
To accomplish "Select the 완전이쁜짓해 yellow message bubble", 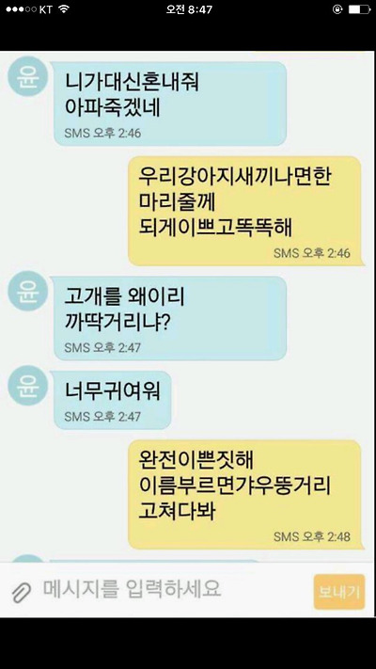I will click(246, 495).
